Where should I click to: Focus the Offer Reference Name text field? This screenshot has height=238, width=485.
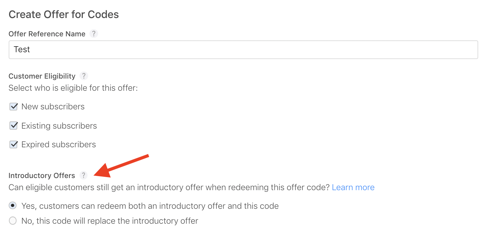tap(243, 50)
